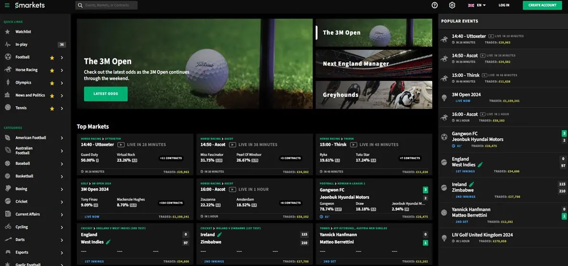This screenshot has height=266, width=568.
Task: Click the Smarkets logo
Action: pyautogui.click(x=30, y=5)
